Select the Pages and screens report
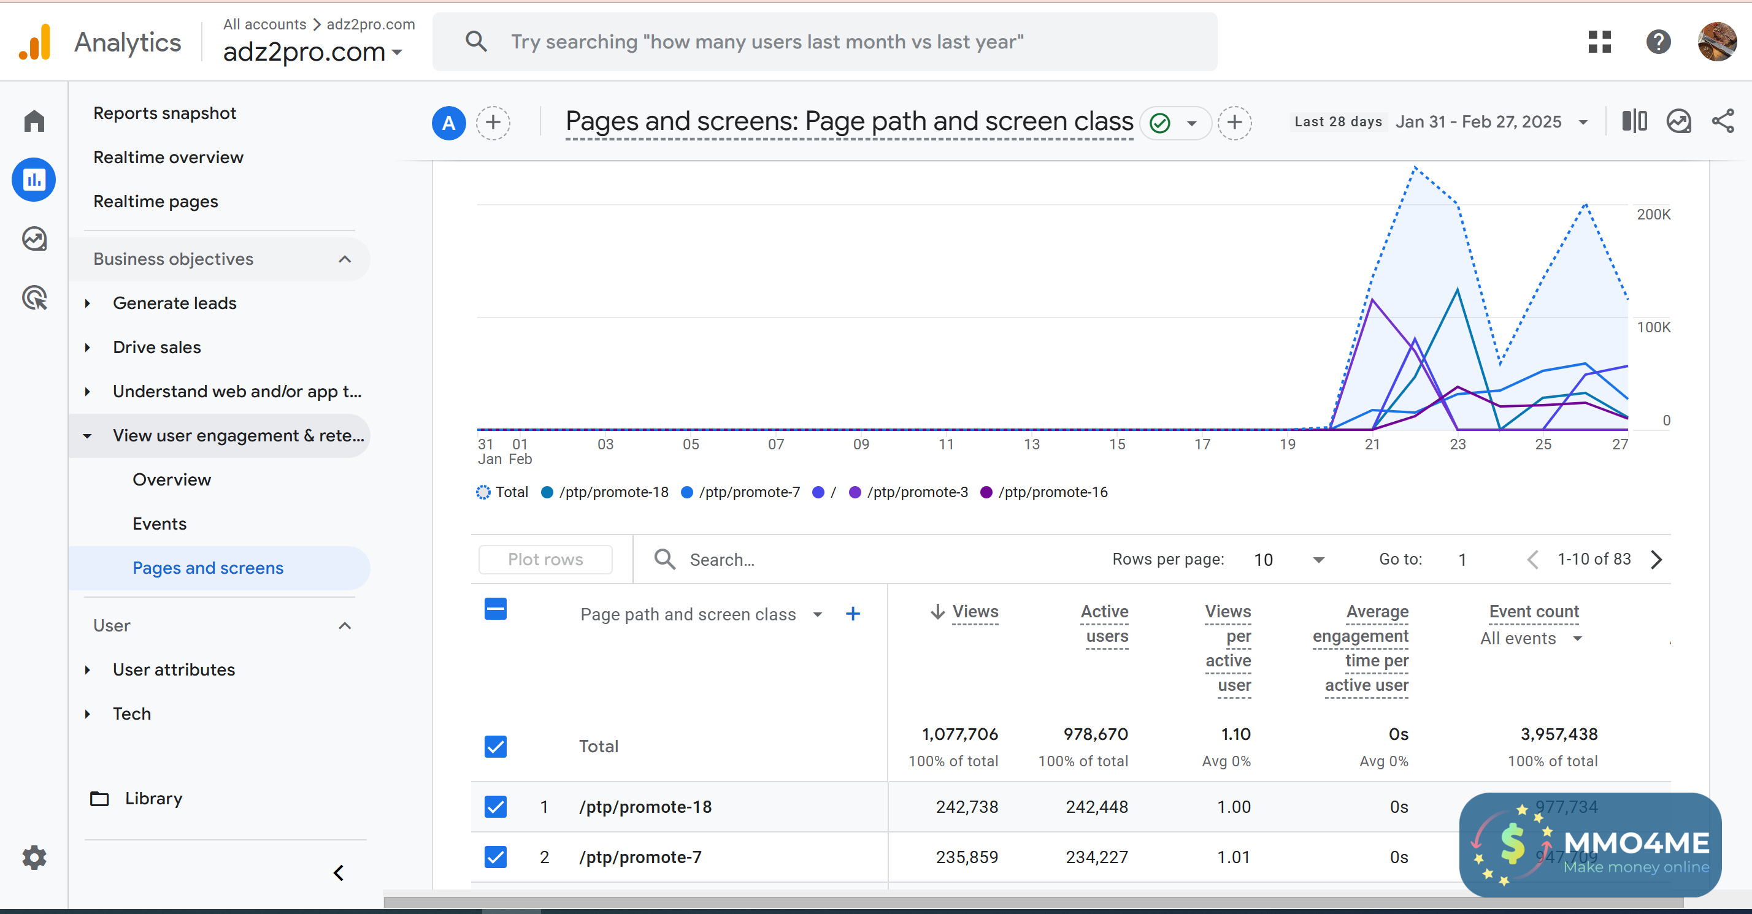Screen dimensions: 1752x914 [x=208, y=568]
